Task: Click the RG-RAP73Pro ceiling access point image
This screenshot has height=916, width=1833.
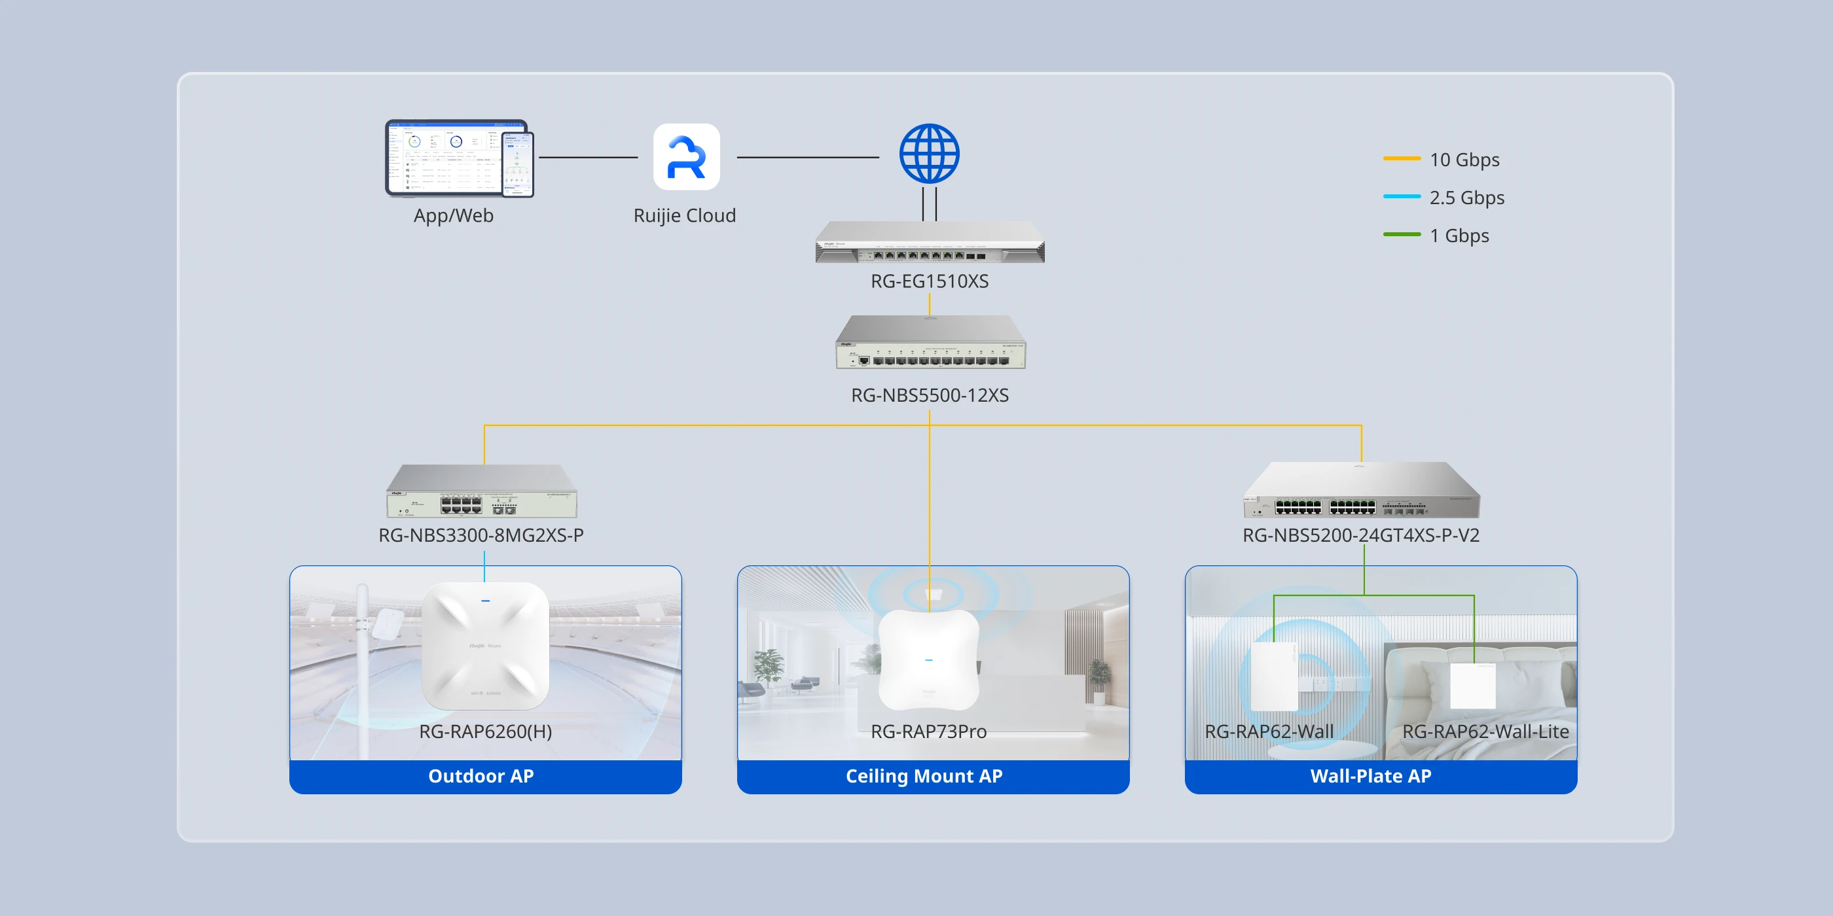Action: tap(928, 660)
